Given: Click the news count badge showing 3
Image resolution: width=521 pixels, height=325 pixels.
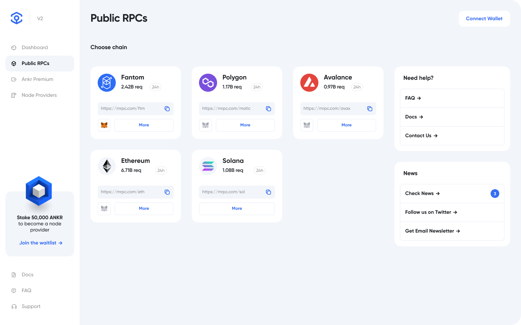Looking at the screenshot, I should [495, 194].
